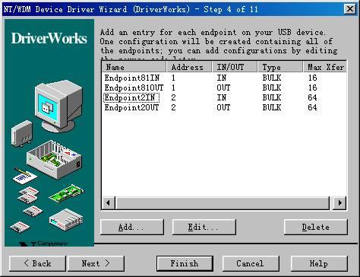This screenshot has height=277, width=360.
Task: Go back with the Back button
Action: (x=37, y=263)
